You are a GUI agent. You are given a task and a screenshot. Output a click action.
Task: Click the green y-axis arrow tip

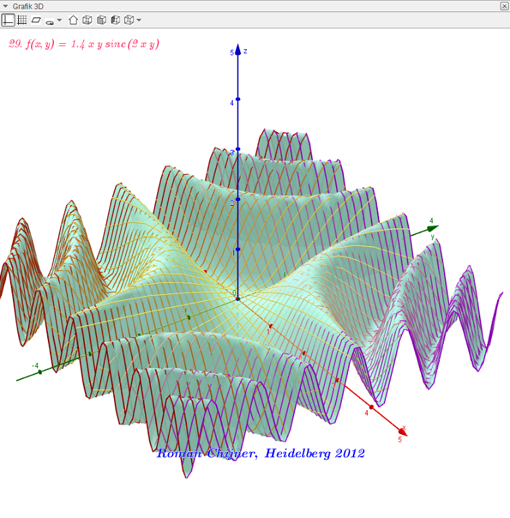[x=433, y=228]
